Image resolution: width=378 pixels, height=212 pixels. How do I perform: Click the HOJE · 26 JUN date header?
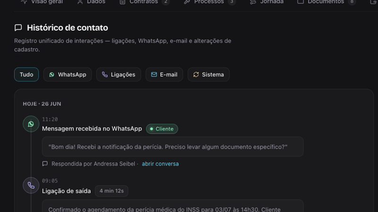tap(42, 104)
